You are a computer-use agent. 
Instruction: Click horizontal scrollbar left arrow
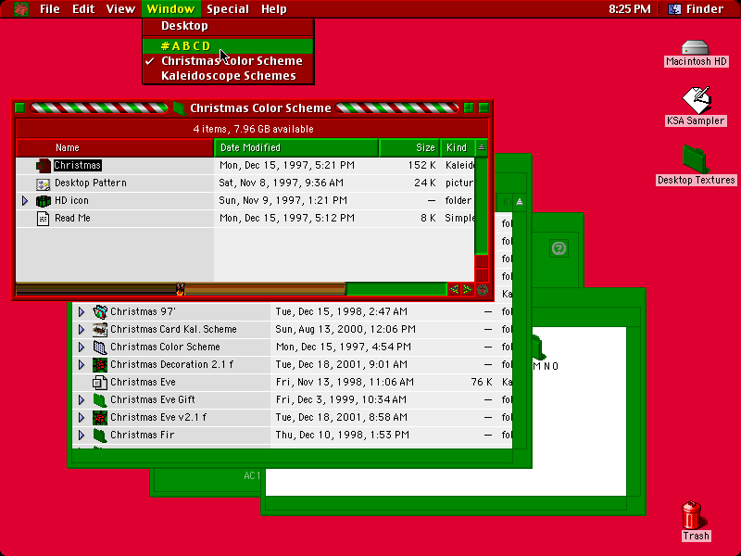pos(454,289)
